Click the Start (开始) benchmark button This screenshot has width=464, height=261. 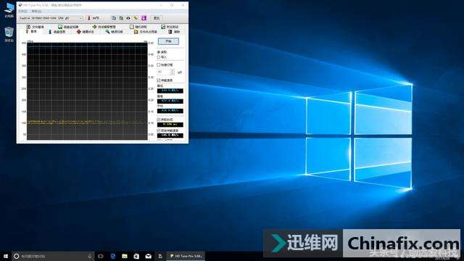[x=168, y=41]
